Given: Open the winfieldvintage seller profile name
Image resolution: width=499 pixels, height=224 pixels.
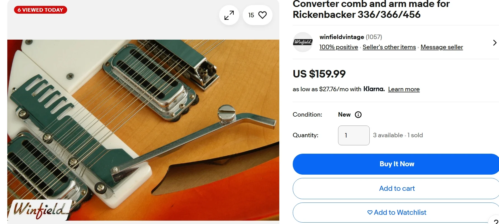Looking at the screenshot, I should pos(342,37).
